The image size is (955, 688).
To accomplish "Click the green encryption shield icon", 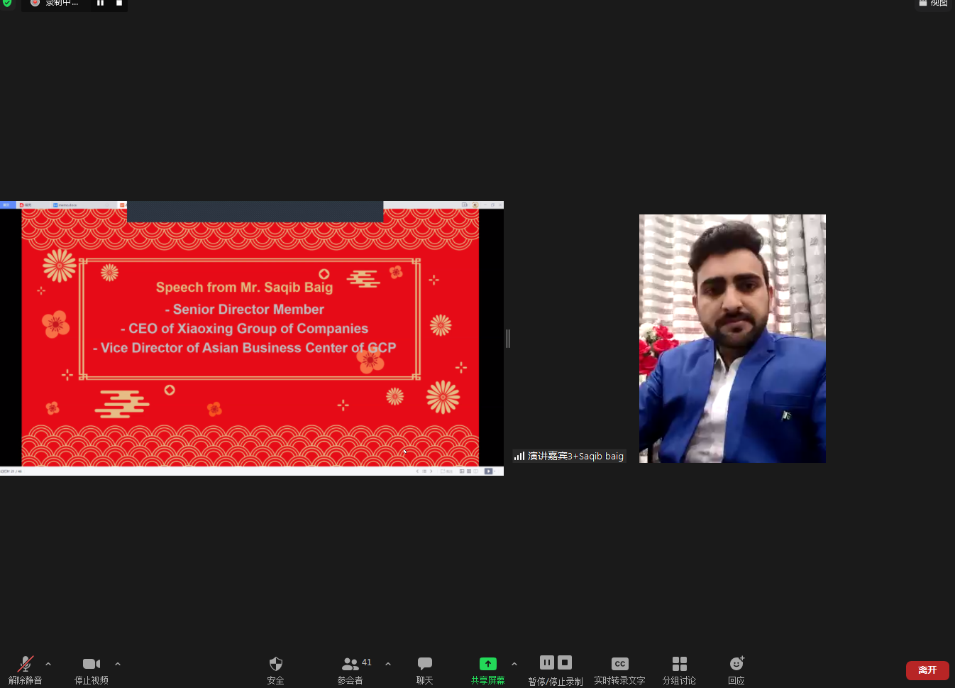I will pos(7,3).
